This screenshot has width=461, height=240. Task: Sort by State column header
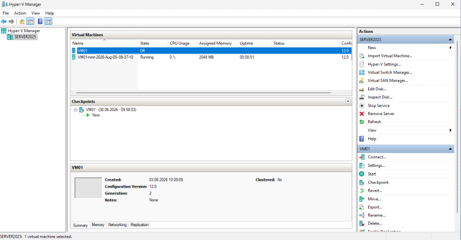153,43
